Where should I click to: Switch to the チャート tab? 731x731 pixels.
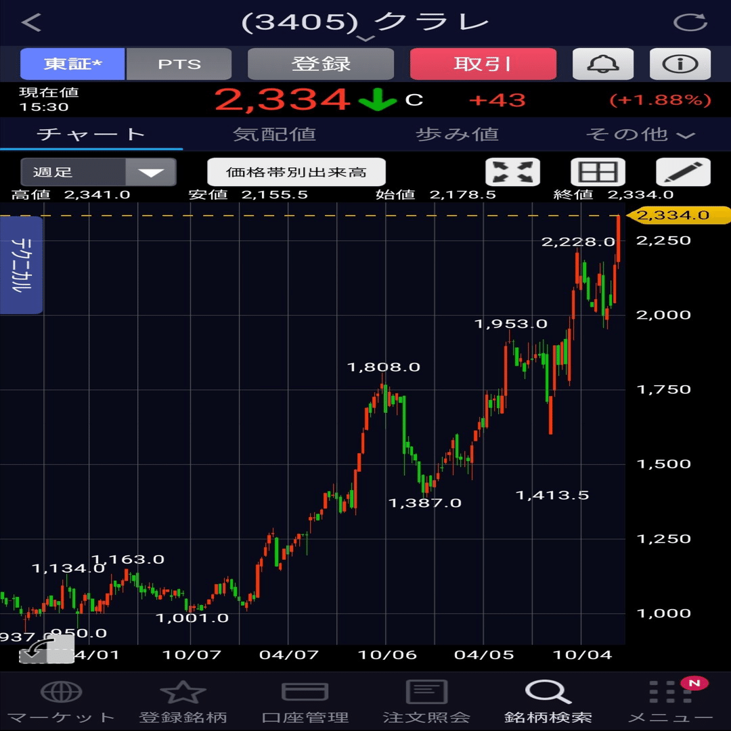[x=91, y=134]
